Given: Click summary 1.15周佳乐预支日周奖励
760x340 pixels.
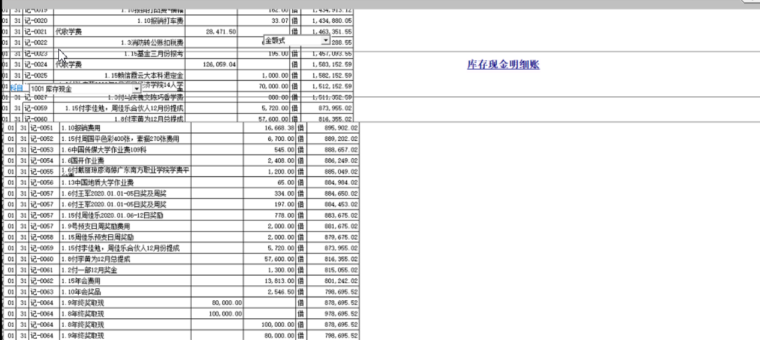Looking at the screenshot, I should click(97, 236).
